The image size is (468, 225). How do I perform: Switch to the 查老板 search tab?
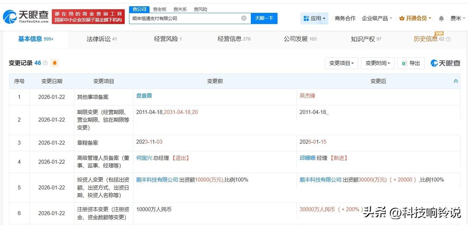[159, 9]
